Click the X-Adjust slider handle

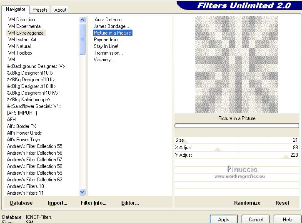coord(217,149)
